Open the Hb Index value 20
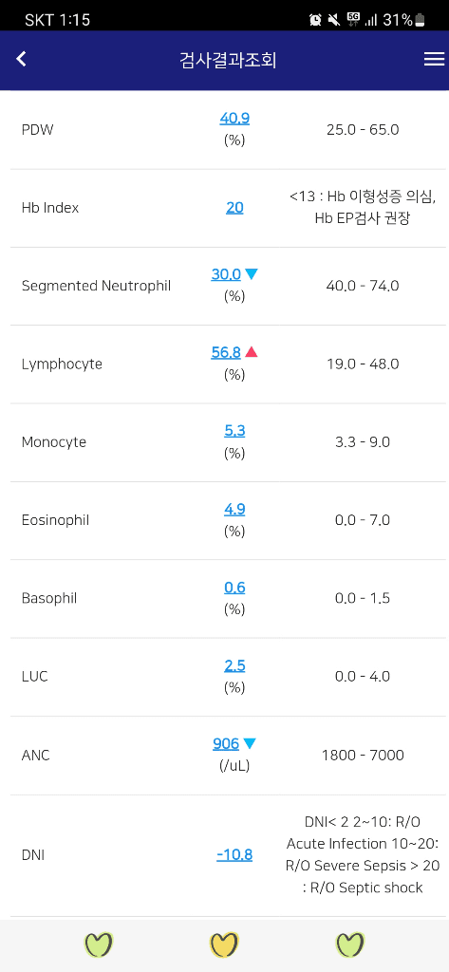 pos(234,208)
